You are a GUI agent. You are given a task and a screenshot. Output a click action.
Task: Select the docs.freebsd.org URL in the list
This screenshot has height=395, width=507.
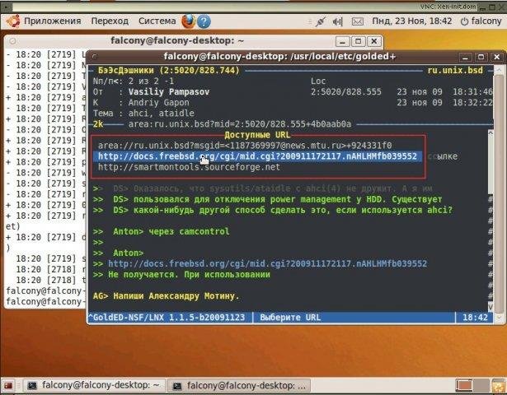257,156
